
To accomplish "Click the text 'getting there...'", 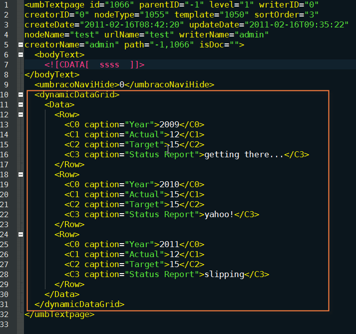I will [x=244, y=155].
